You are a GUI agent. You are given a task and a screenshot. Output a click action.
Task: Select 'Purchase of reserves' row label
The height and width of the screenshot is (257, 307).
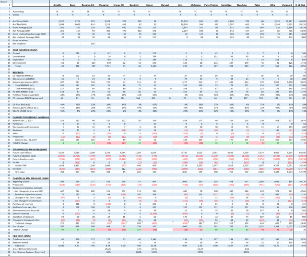tap(22, 204)
